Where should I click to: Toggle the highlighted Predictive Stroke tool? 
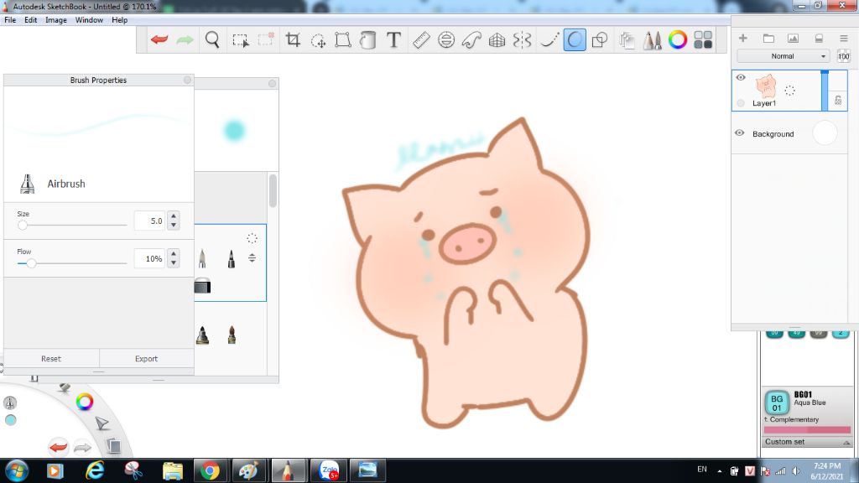[575, 40]
